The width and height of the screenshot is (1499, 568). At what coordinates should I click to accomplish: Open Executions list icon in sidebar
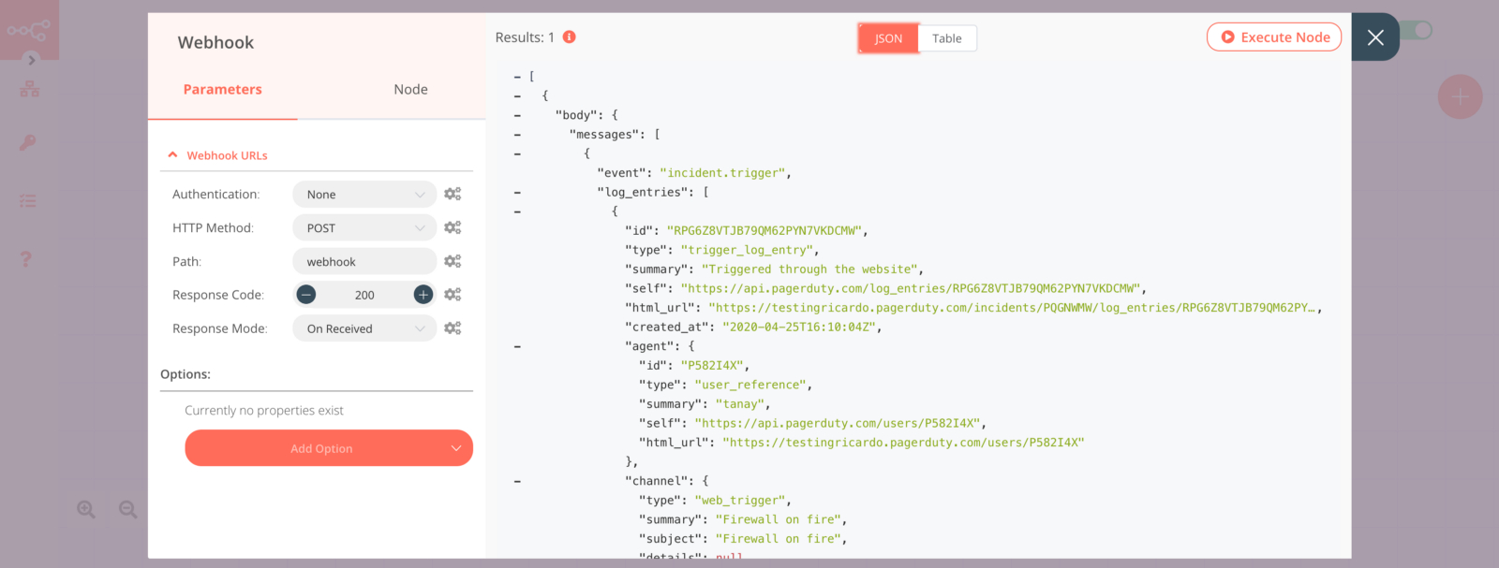(28, 200)
